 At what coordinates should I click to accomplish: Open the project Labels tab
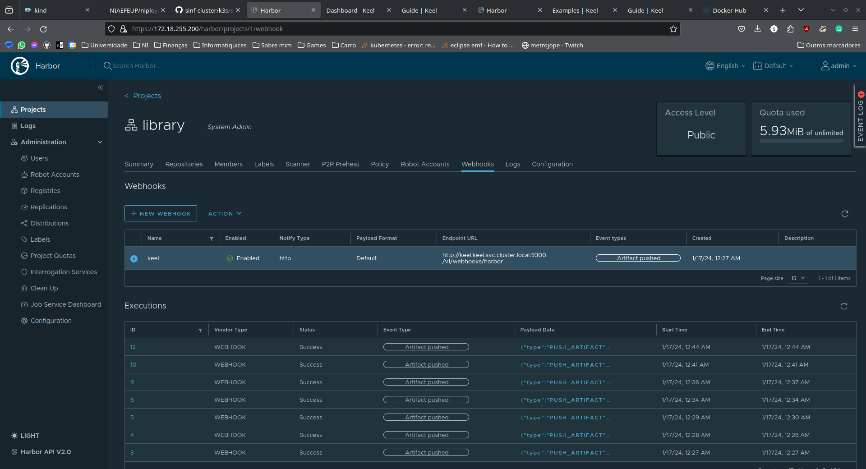point(264,164)
